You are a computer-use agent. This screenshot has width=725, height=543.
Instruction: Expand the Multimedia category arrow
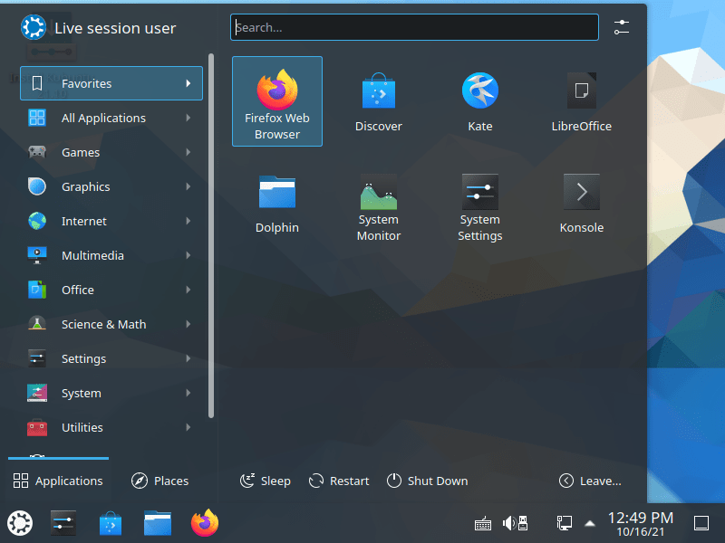(x=188, y=255)
